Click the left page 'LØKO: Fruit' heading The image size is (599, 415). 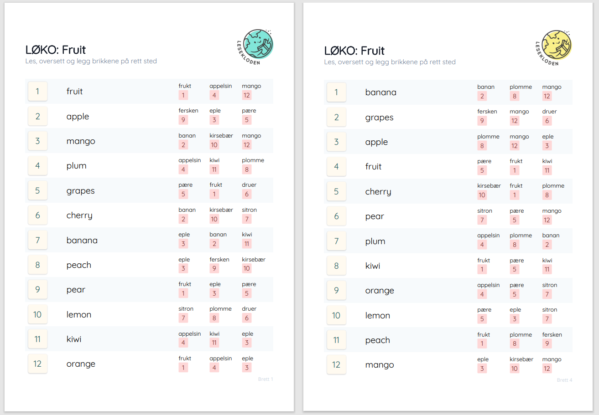click(x=56, y=50)
